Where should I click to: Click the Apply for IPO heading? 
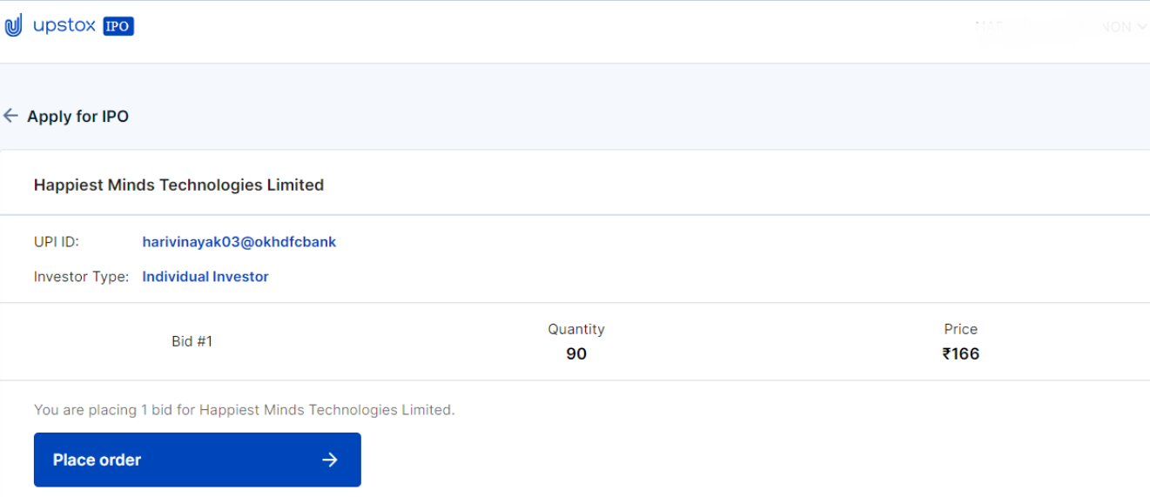click(x=77, y=117)
